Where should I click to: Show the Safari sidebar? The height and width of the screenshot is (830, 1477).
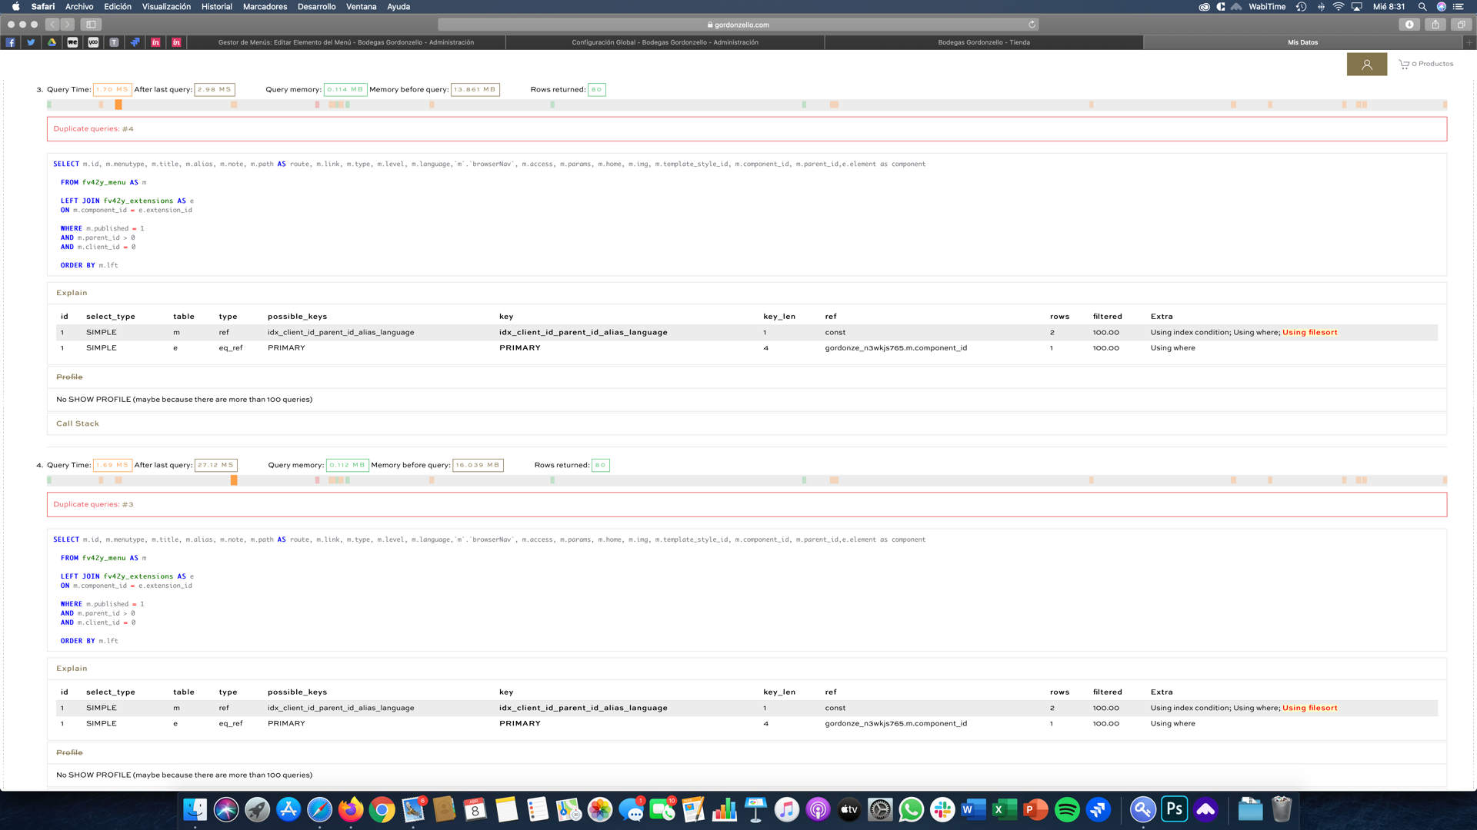click(91, 25)
